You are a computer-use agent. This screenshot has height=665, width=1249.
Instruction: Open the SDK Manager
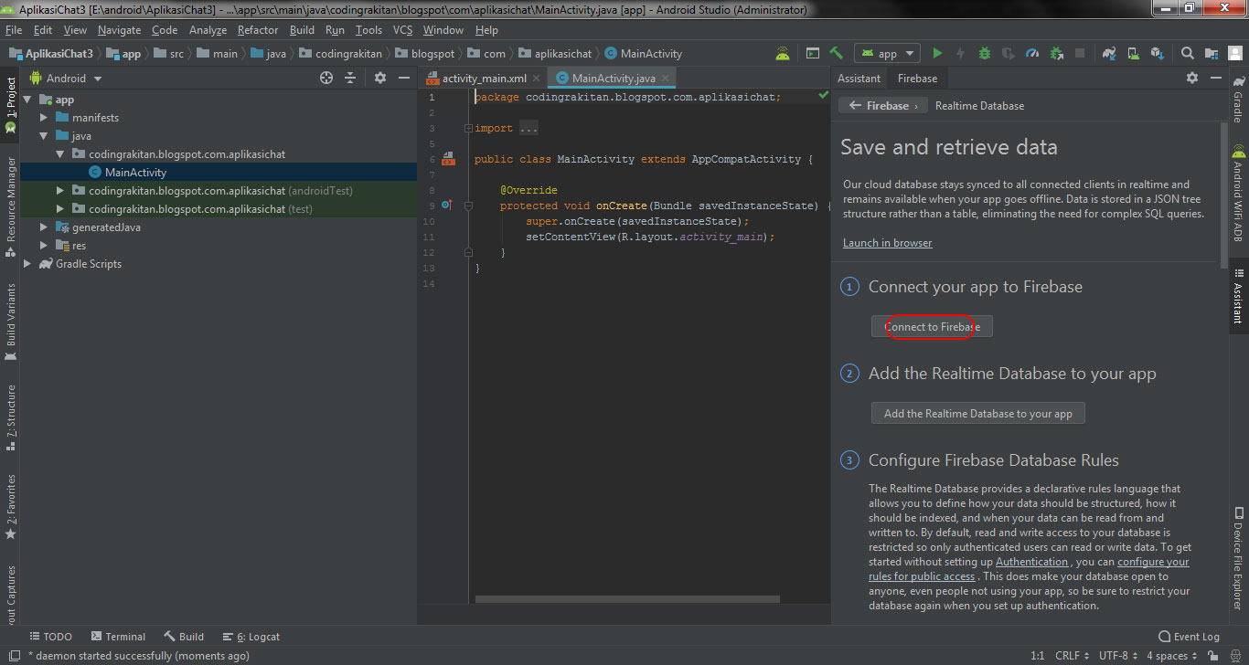click(x=1158, y=53)
